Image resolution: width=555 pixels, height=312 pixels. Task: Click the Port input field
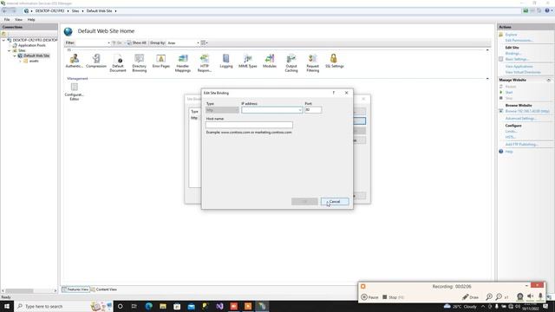coord(313,110)
